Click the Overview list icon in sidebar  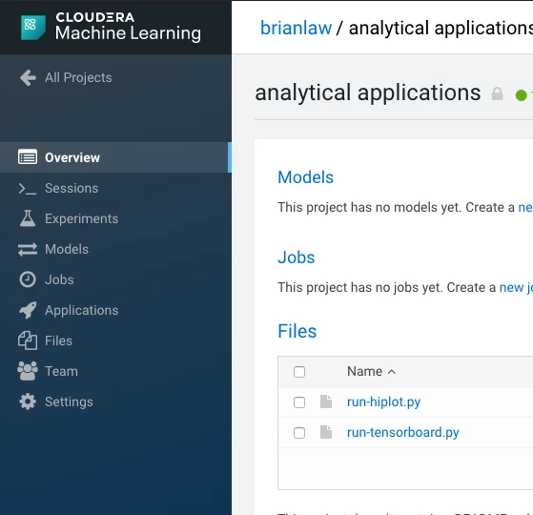click(x=28, y=157)
